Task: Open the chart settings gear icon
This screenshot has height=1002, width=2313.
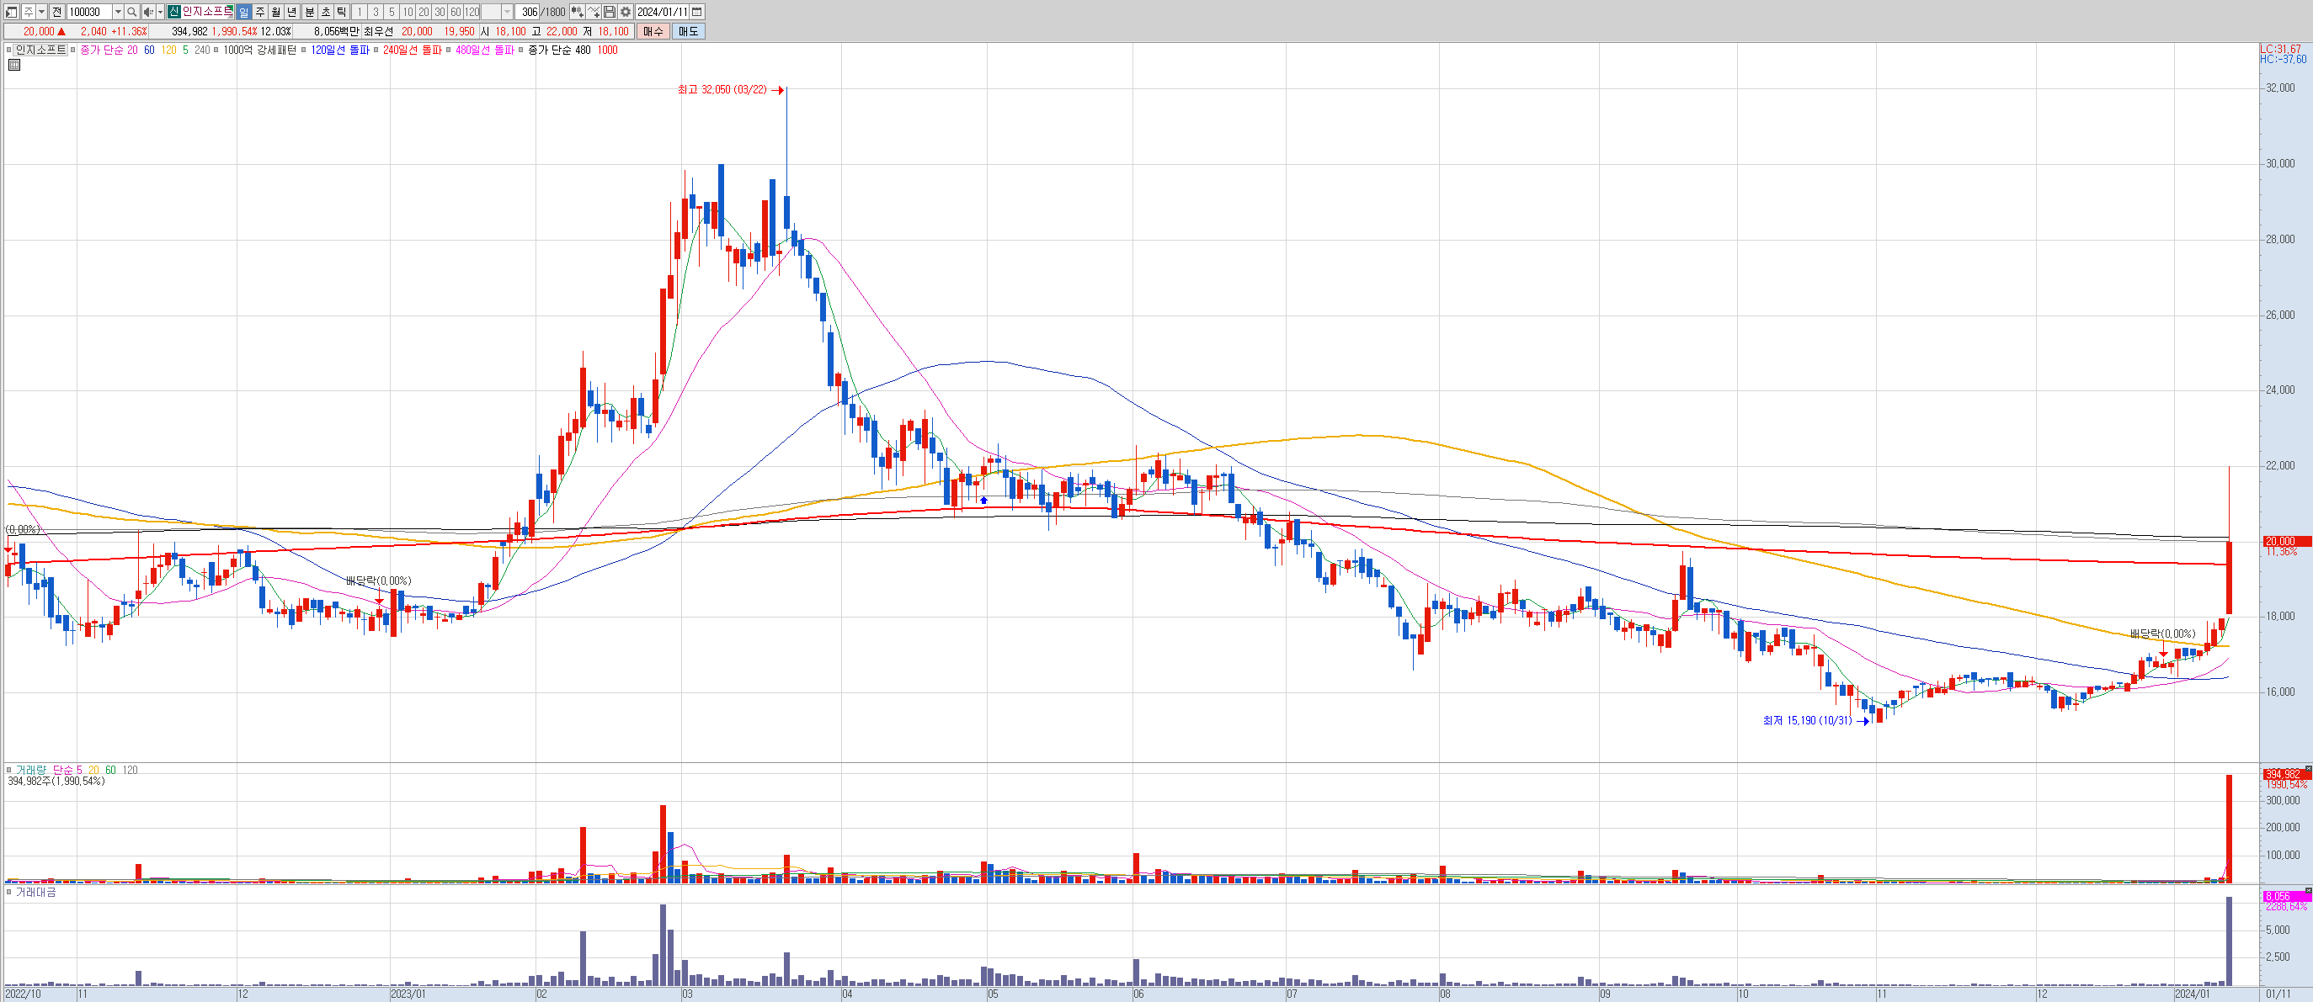Action: click(x=626, y=12)
